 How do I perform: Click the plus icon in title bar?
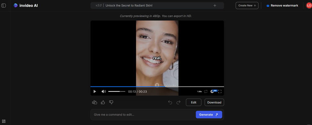[x=215, y=6]
